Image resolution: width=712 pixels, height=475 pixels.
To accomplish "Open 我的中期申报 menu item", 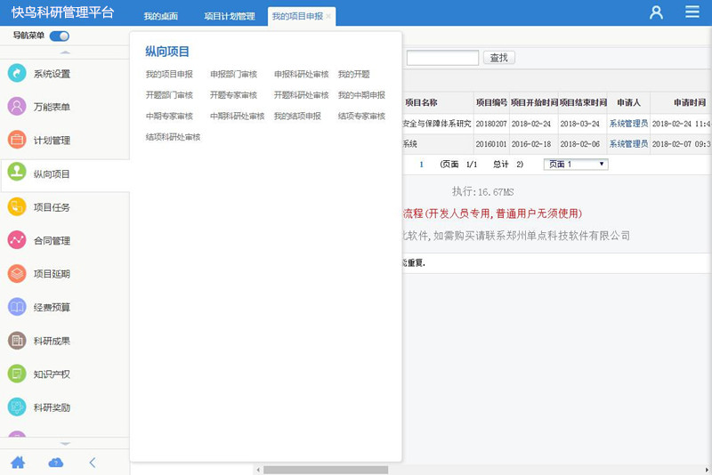I will pyautogui.click(x=361, y=95).
